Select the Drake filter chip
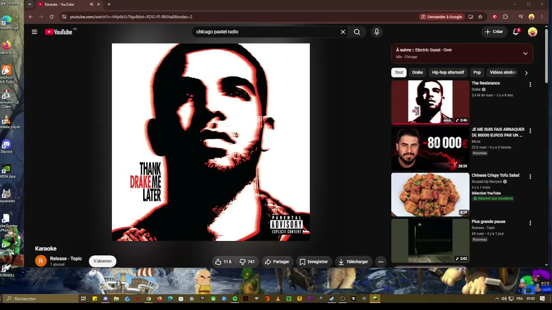This screenshot has width=552, height=310. (417, 72)
